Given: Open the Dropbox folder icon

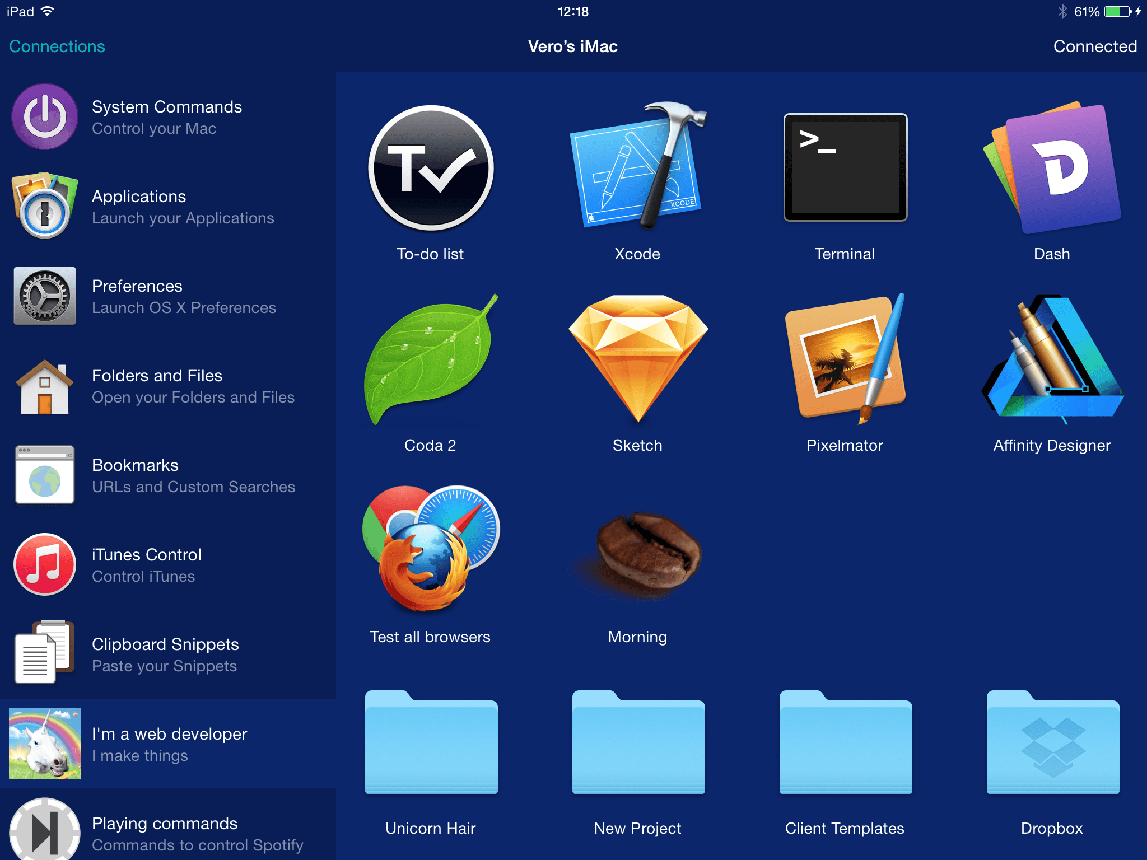Looking at the screenshot, I should pyautogui.click(x=1052, y=742).
